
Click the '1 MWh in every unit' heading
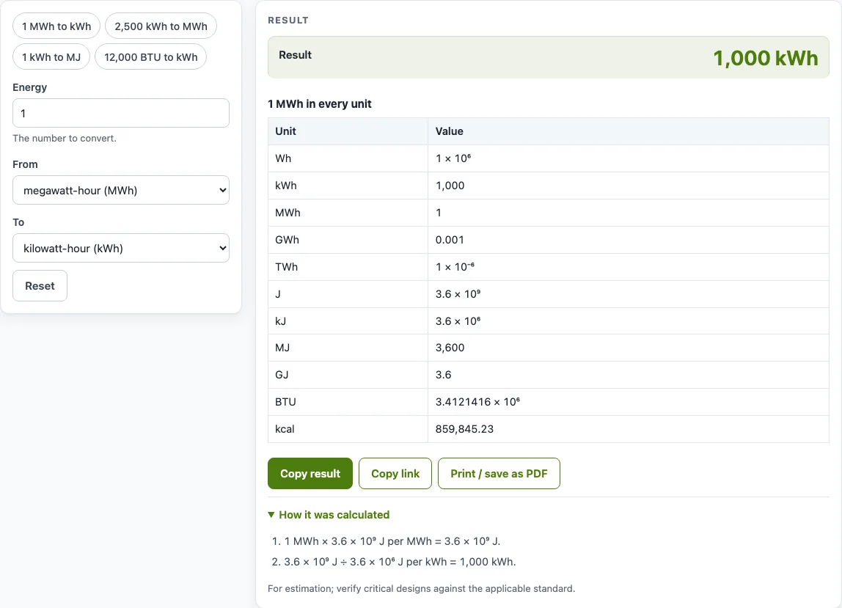(320, 104)
